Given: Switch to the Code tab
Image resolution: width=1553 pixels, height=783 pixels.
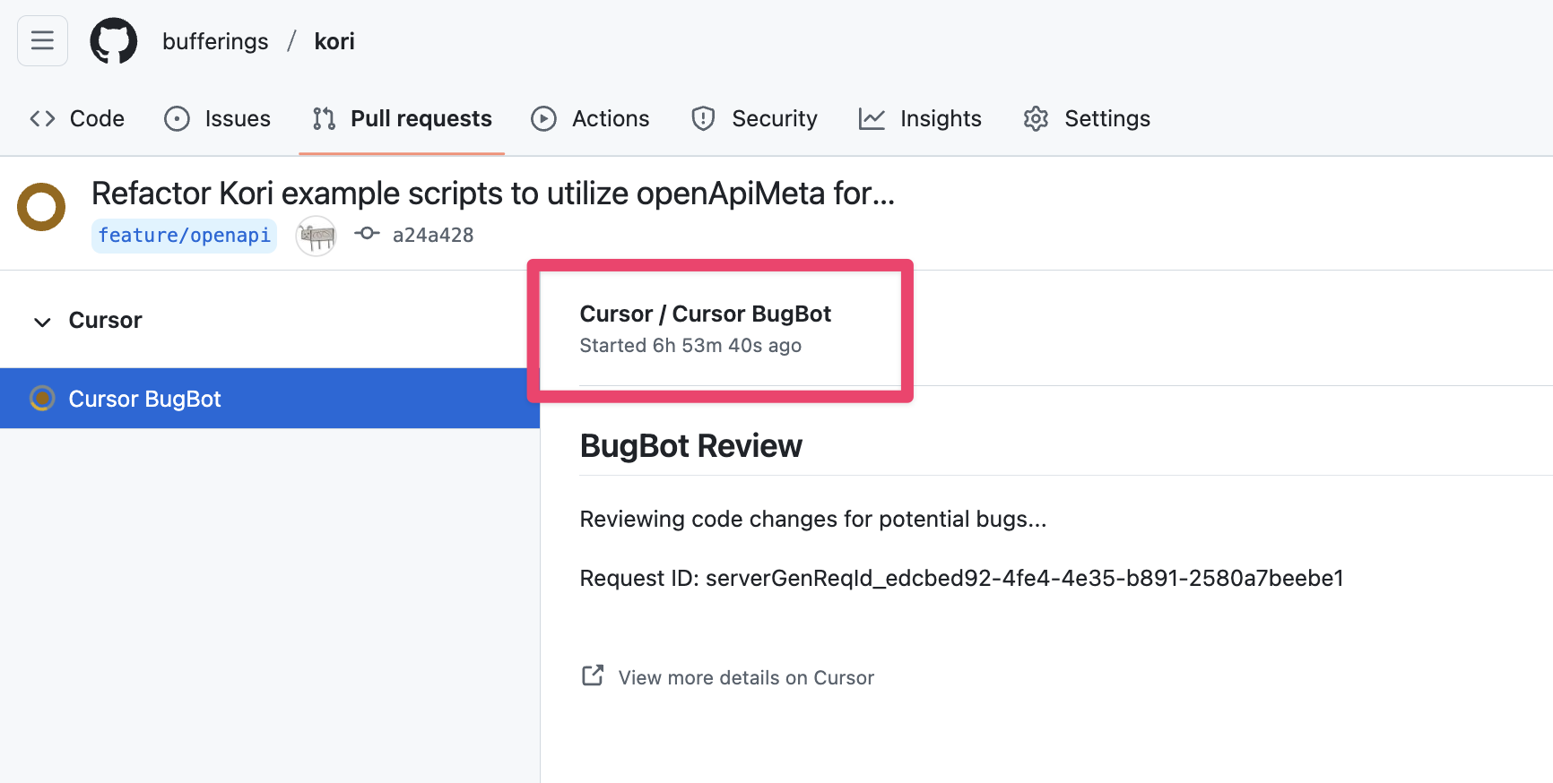Looking at the screenshot, I should coord(77,118).
